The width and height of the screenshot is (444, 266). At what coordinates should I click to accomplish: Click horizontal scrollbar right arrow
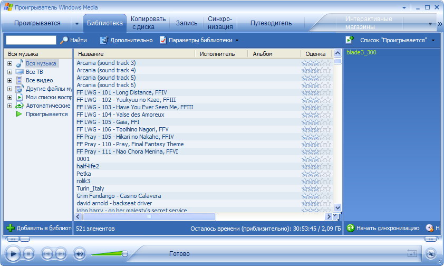328,217
